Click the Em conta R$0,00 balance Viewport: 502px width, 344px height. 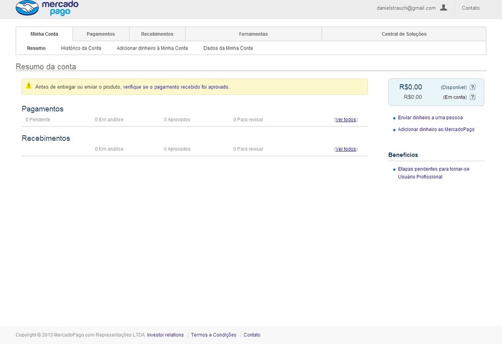coord(413,97)
